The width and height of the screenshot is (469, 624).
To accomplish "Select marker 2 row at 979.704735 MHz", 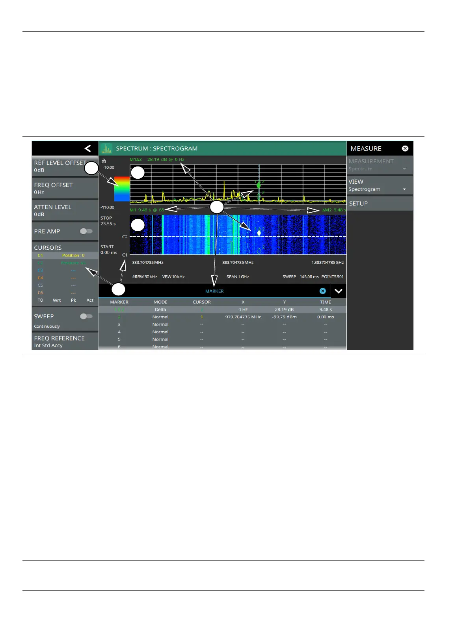I will point(222,317).
